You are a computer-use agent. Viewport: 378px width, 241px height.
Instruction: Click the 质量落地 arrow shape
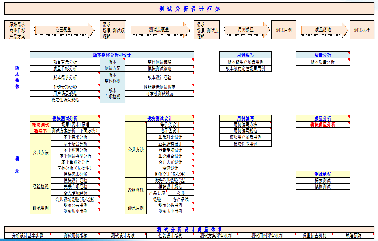325,30
